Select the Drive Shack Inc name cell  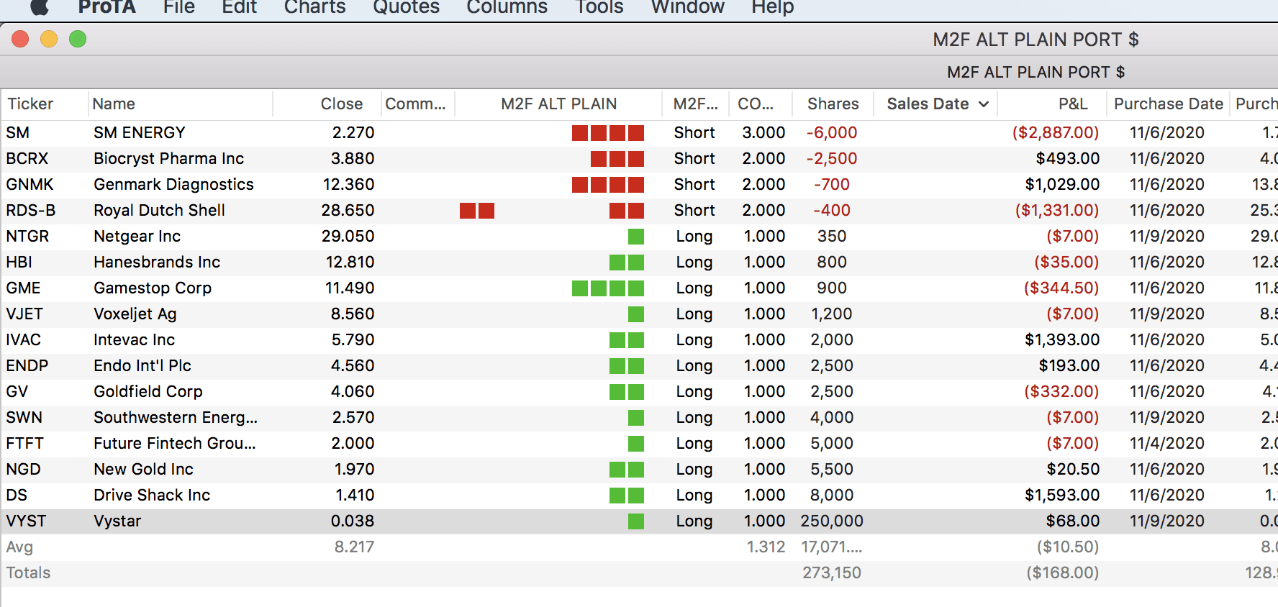[x=152, y=496]
